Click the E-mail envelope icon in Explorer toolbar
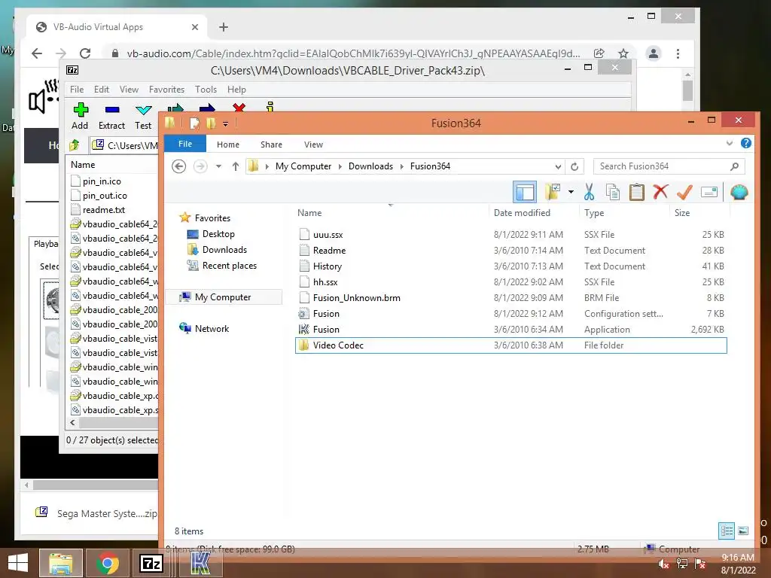The height and width of the screenshot is (578, 771). (x=709, y=192)
